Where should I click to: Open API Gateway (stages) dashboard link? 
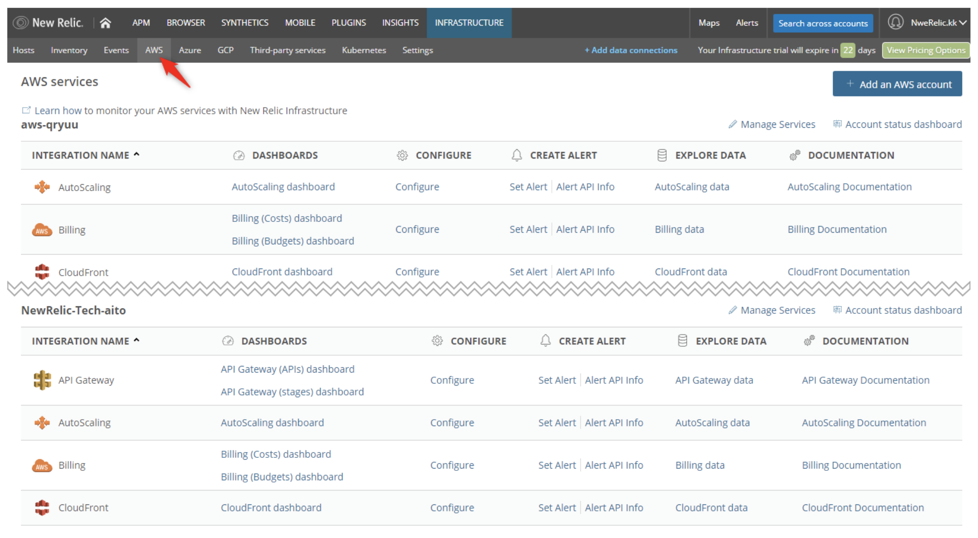[x=292, y=392]
